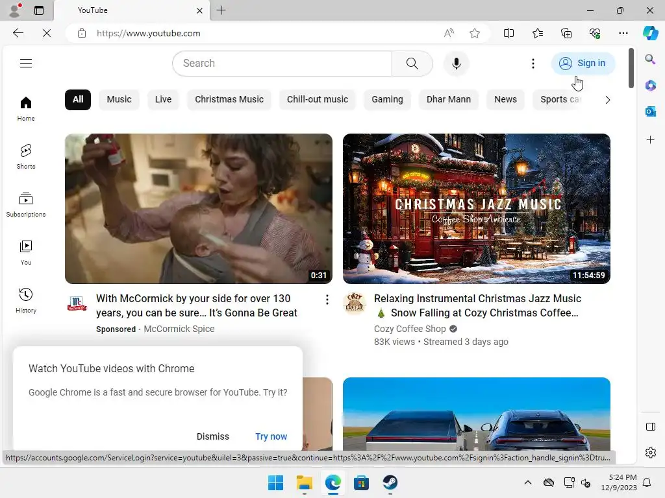Open Edge sidebar search tool

point(650,59)
